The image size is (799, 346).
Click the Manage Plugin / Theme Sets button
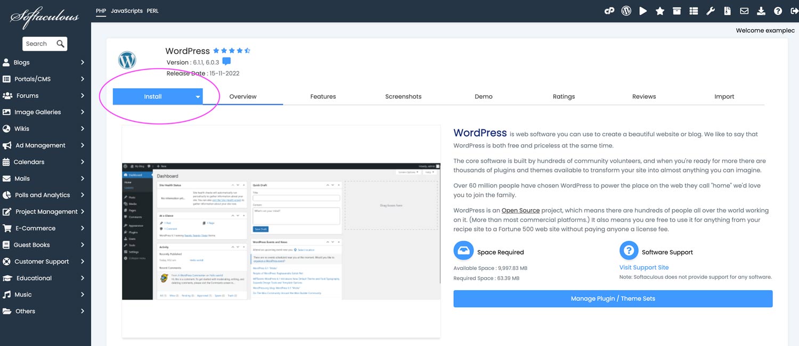click(x=613, y=299)
